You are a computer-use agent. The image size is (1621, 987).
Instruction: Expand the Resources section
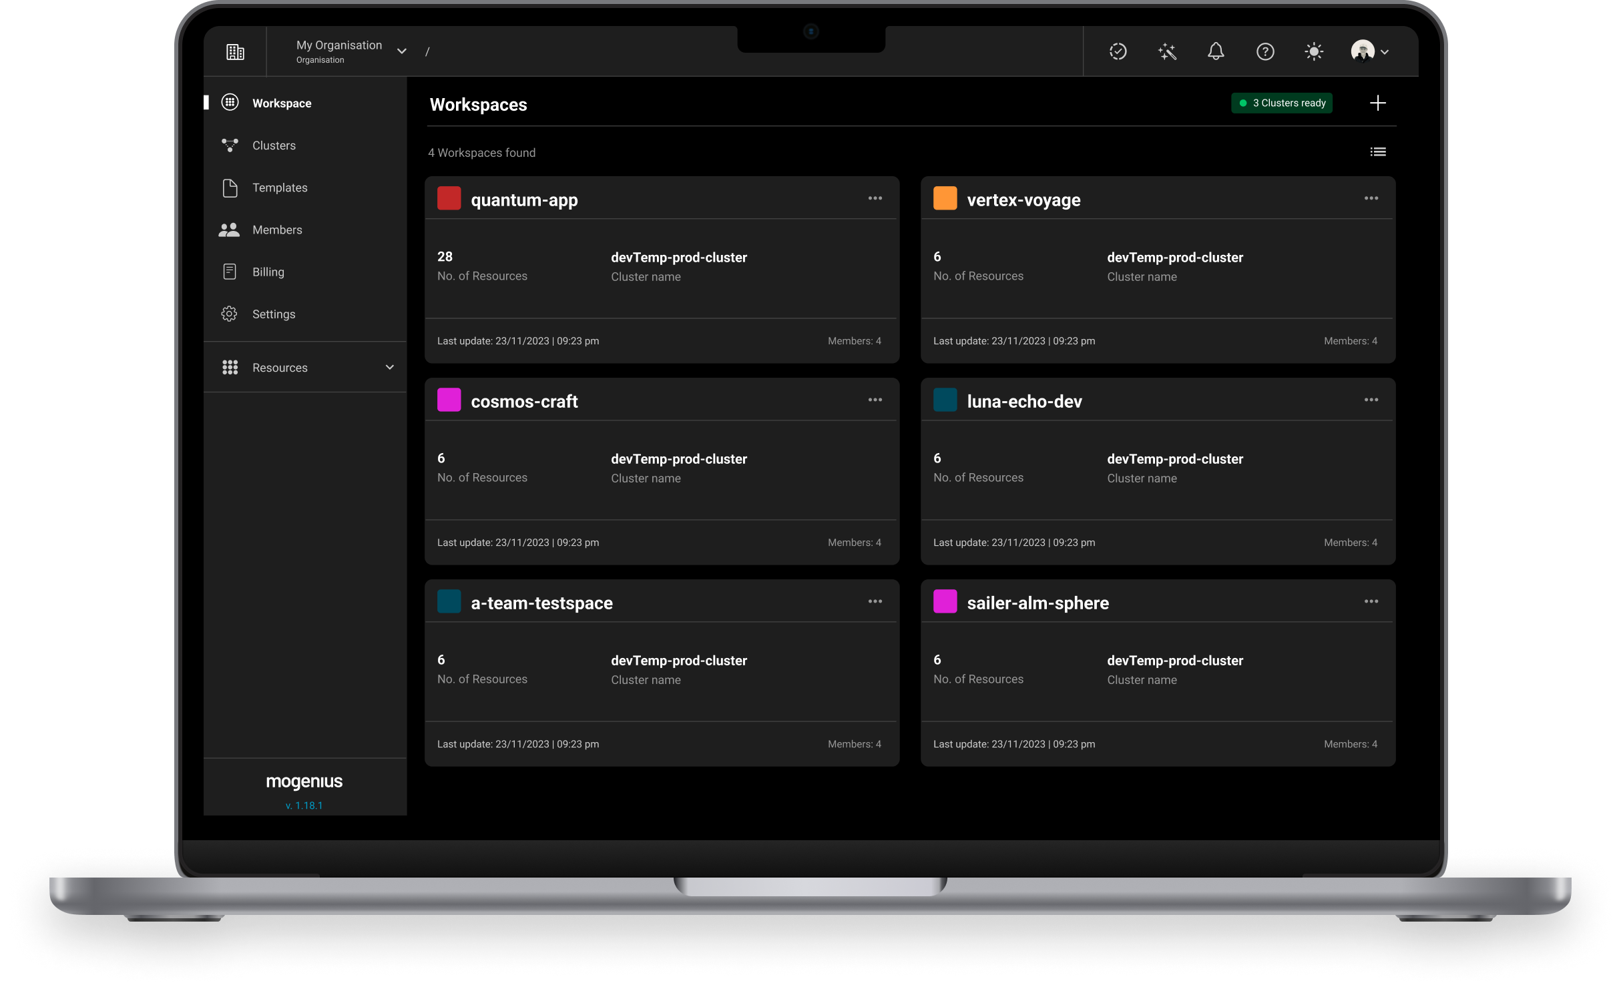389,367
